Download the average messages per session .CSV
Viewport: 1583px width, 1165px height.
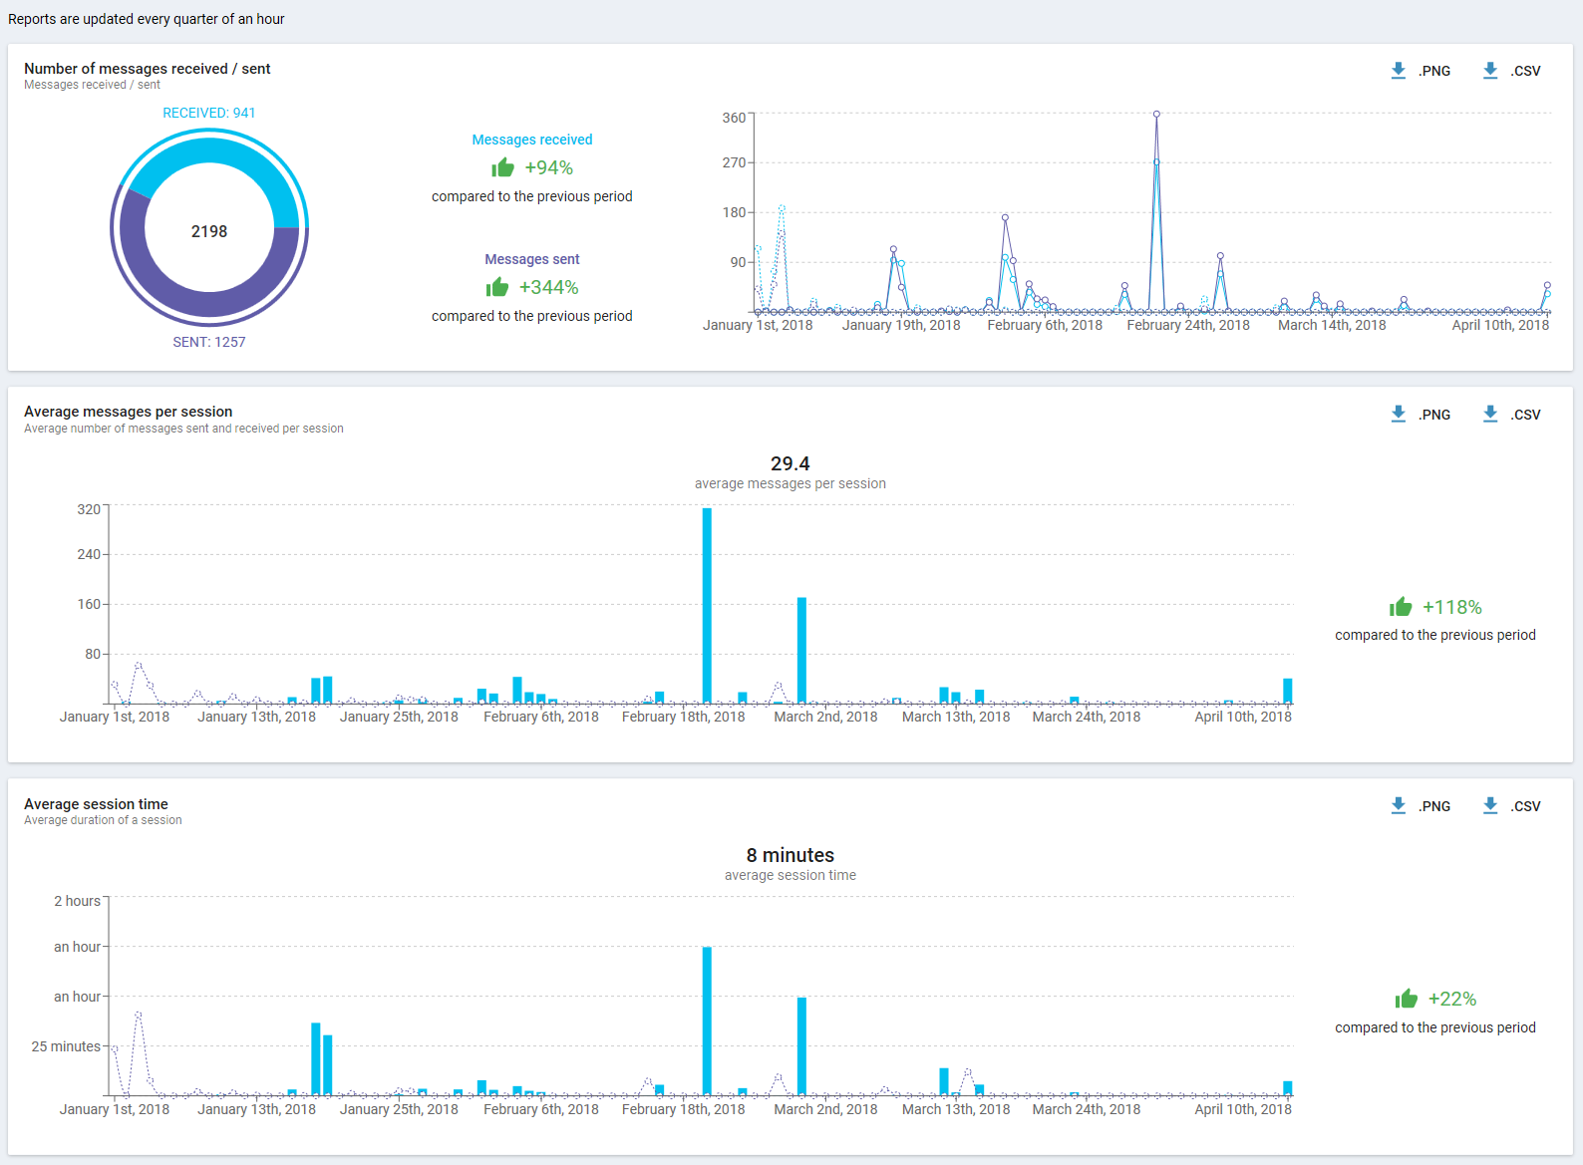click(1525, 415)
